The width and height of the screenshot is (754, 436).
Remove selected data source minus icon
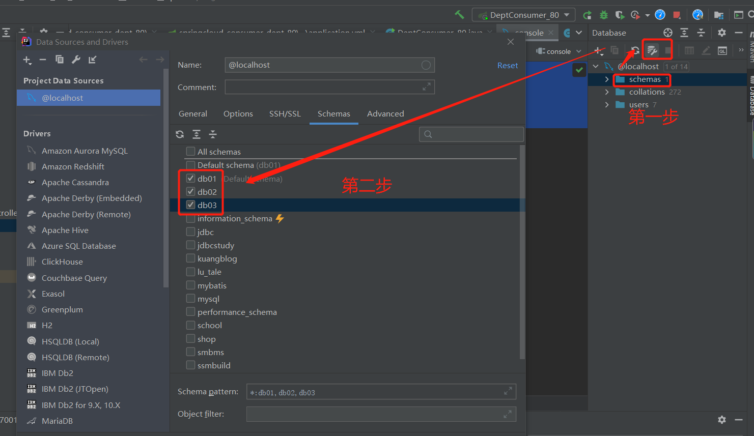pyautogui.click(x=43, y=60)
